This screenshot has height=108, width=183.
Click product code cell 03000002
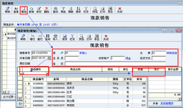[x=38, y=101]
